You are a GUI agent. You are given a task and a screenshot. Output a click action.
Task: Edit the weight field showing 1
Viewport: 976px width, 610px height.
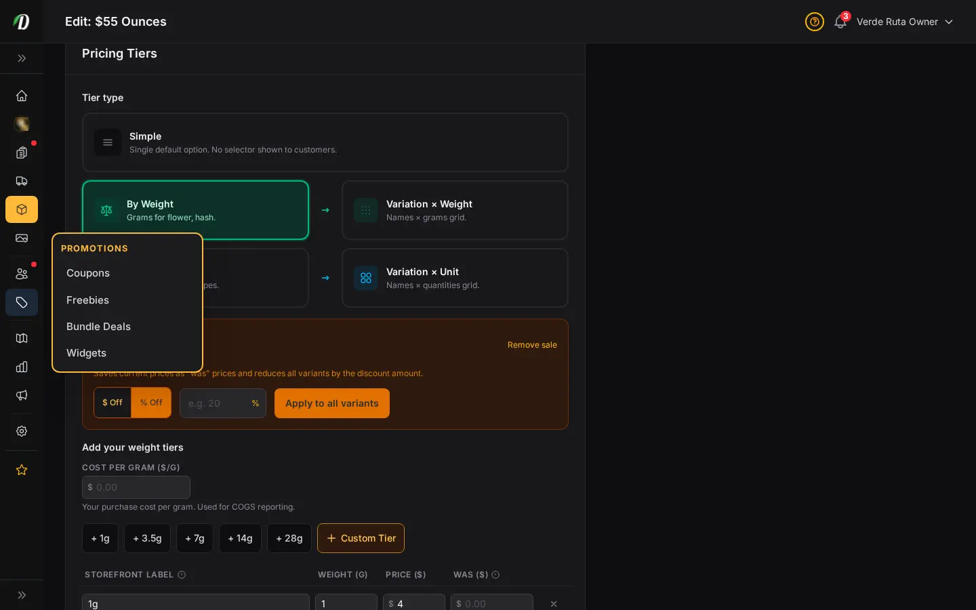tap(346, 603)
